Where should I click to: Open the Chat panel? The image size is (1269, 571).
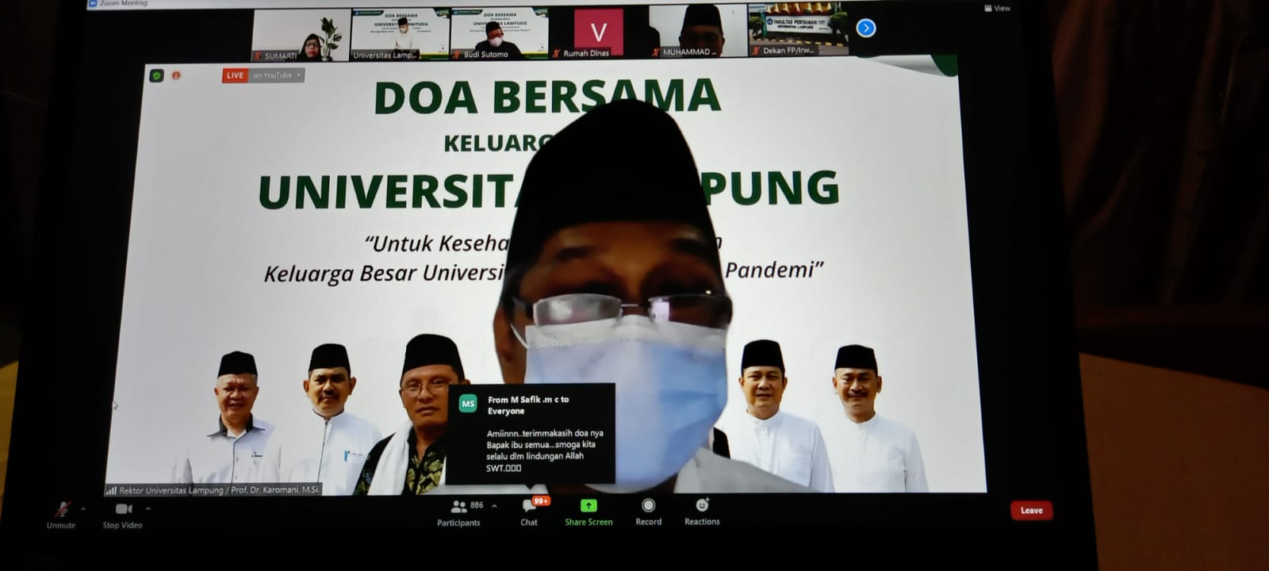click(529, 512)
